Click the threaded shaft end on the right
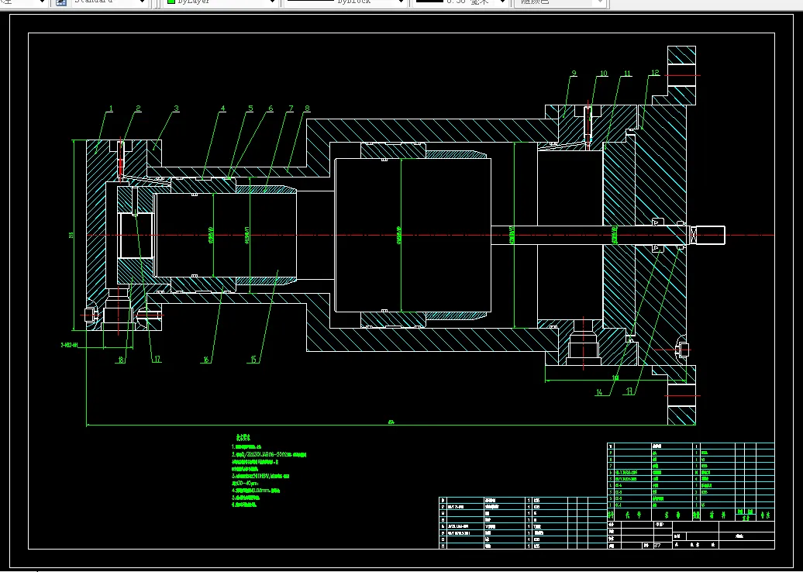The image size is (803, 572). coord(709,234)
